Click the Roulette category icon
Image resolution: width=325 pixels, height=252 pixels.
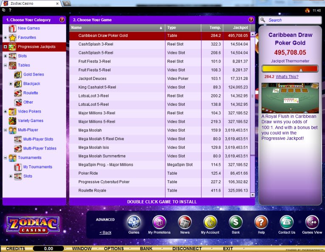tap(18, 93)
